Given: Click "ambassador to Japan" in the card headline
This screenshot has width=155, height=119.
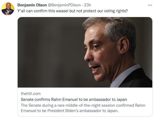Looking at the screenshot, I should tap(108, 100).
